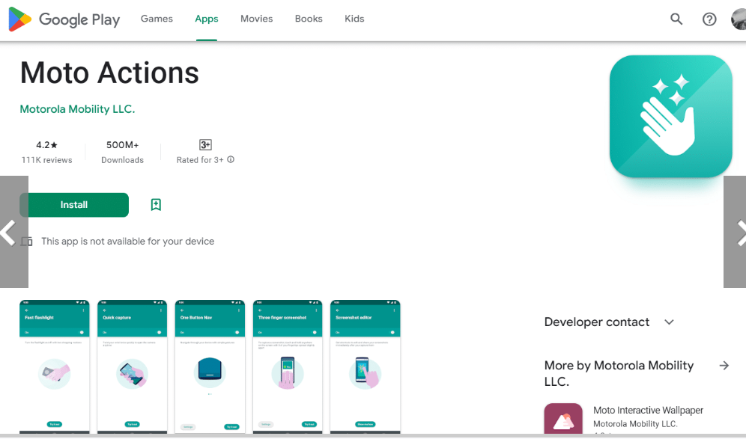
Task: Switch to the Games tab
Action: (x=157, y=19)
